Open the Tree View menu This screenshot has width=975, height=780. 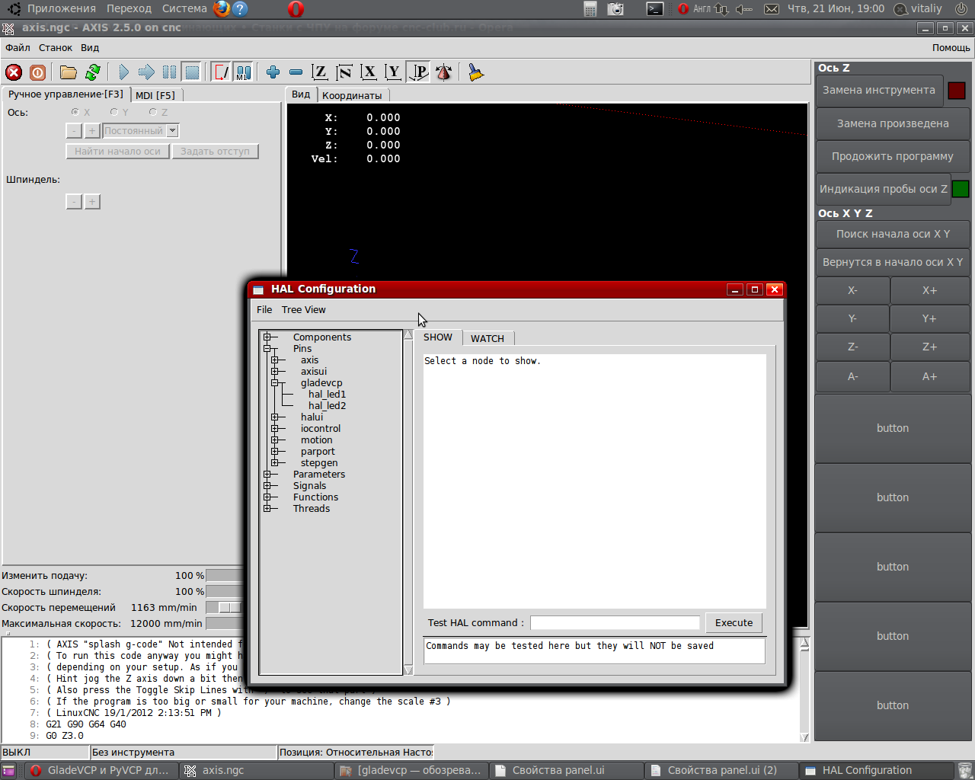pyautogui.click(x=303, y=310)
